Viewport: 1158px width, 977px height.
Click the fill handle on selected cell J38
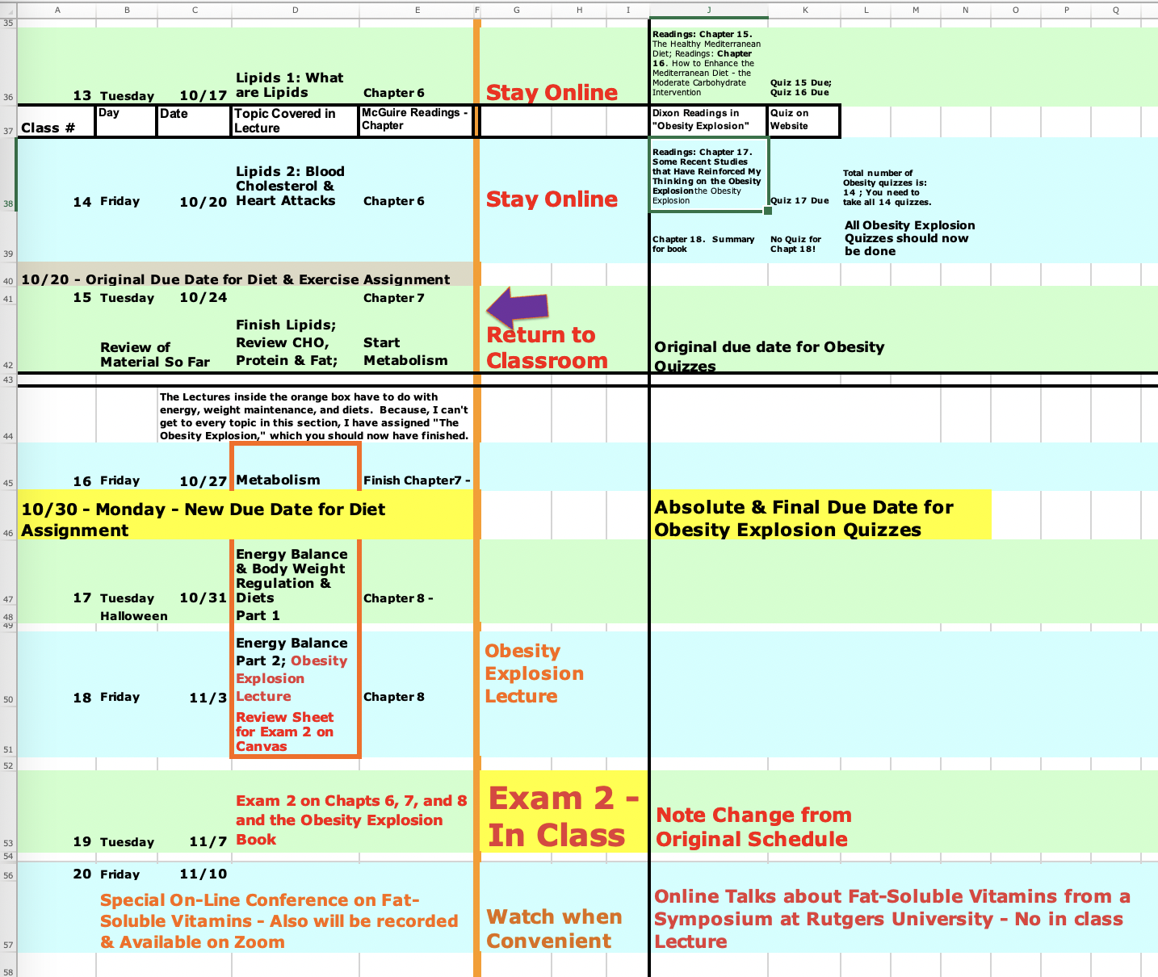(x=767, y=211)
